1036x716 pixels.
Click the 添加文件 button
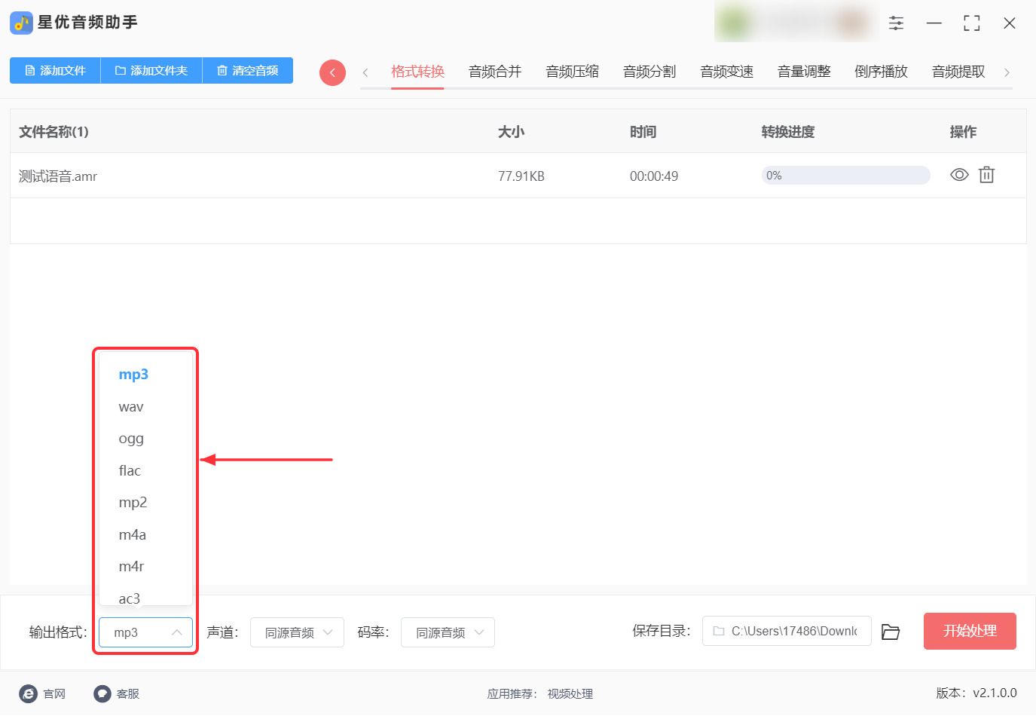55,71
